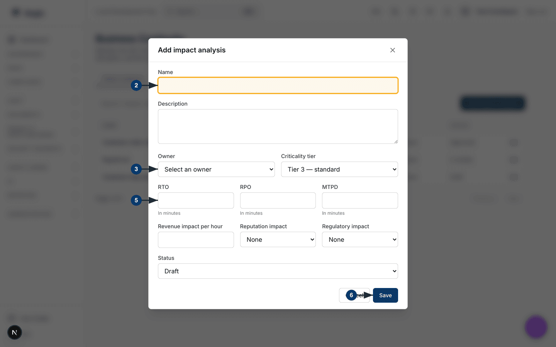Click the Name input field
The image size is (556, 347).
[x=278, y=85]
